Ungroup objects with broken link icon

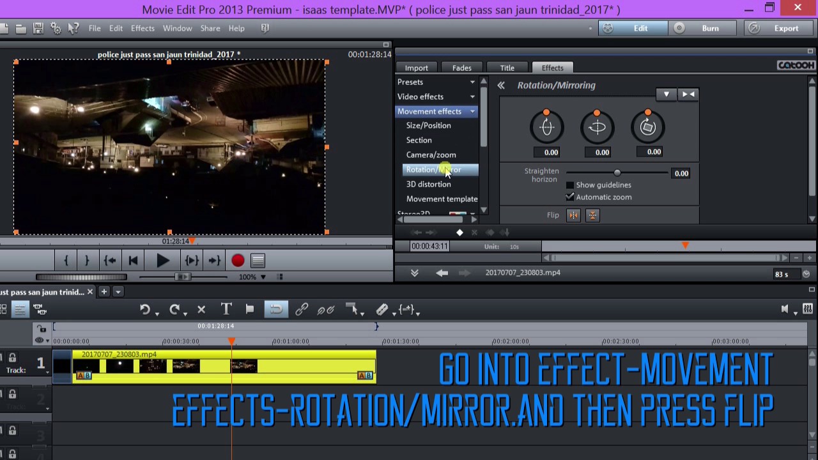click(x=326, y=310)
